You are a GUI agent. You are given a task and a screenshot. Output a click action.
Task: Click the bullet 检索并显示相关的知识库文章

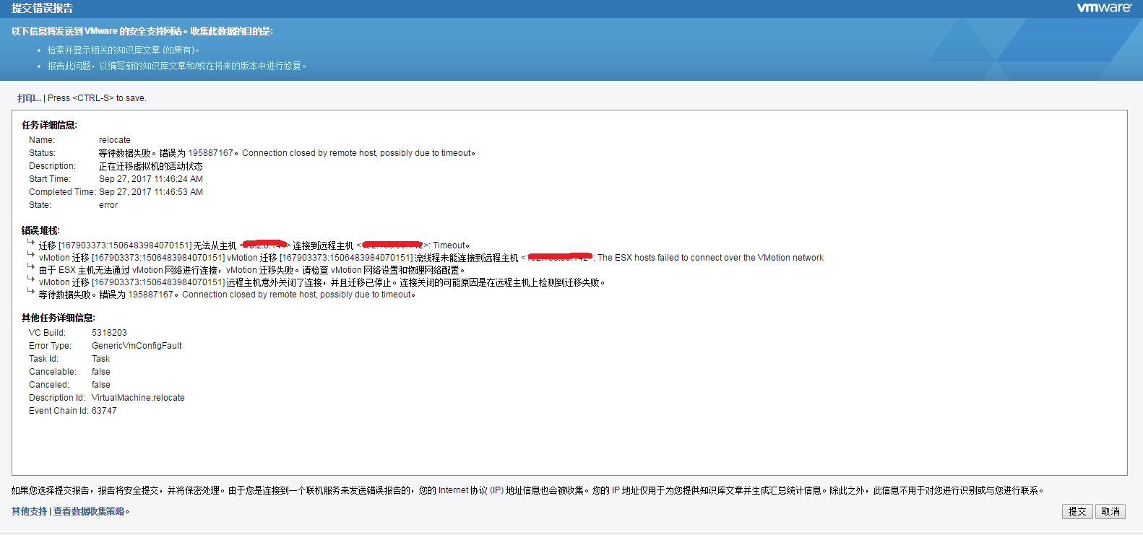pos(123,50)
